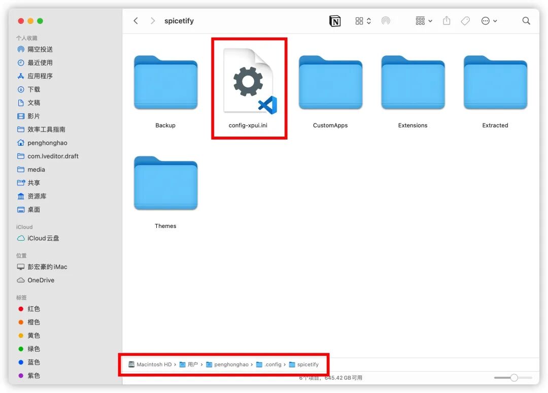The image size is (548, 393).
Task: Select the Extensions folder
Action: (413, 91)
